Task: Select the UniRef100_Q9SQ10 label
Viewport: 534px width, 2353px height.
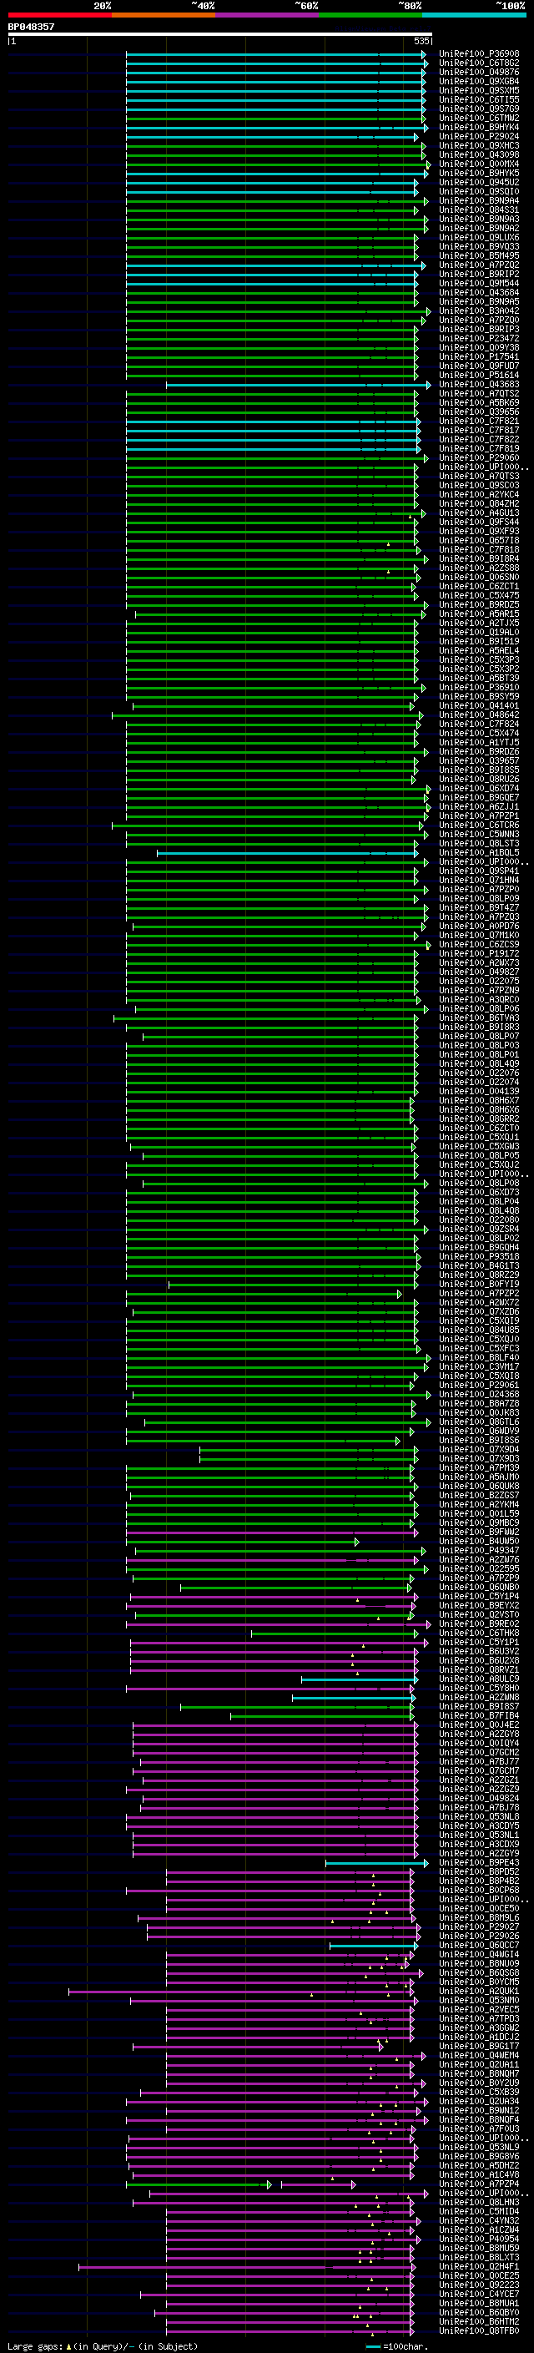Action: (x=479, y=192)
